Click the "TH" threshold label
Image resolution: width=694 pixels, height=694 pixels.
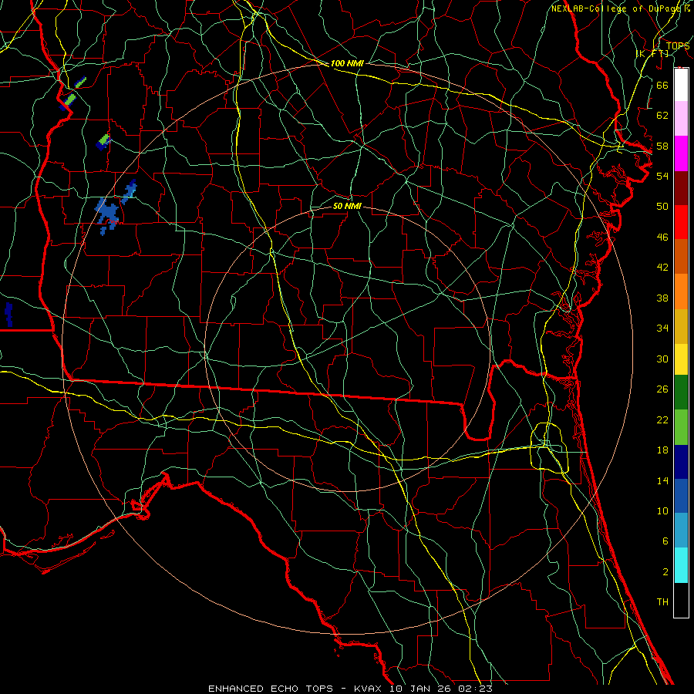[x=662, y=602]
